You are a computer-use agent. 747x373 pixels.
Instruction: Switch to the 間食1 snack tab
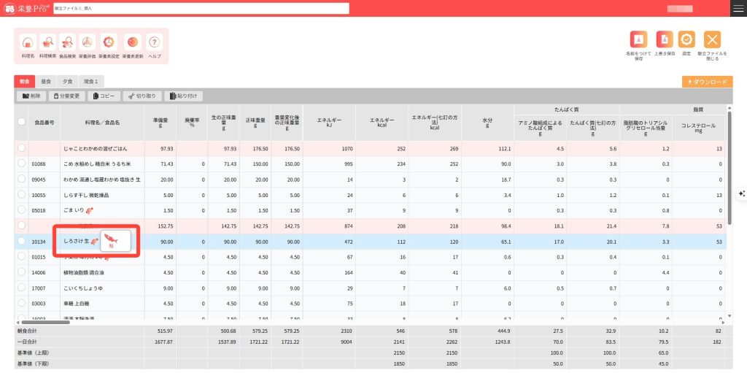click(91, 82)
